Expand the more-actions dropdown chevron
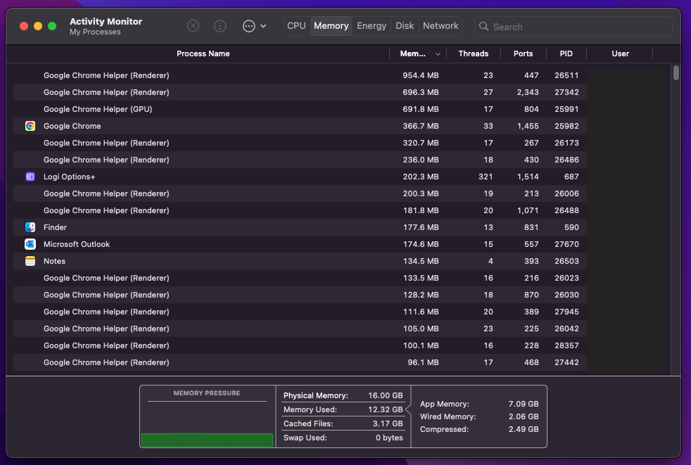Image resolution: width=691 pixels, height=465 pixels. click(x=263, y=26)
